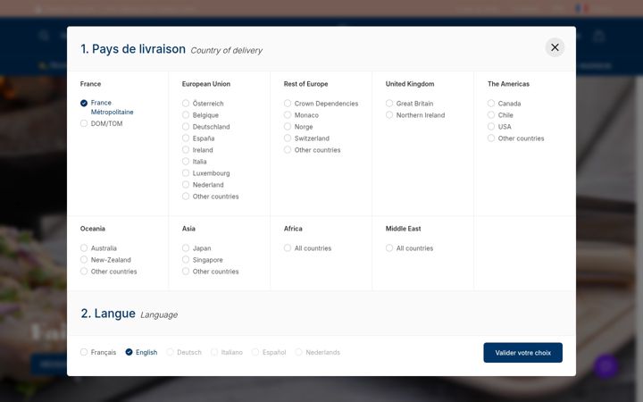Click the search icon in background header
The height and width of the screenshot is (402, 643).
(x=44, y=36)
